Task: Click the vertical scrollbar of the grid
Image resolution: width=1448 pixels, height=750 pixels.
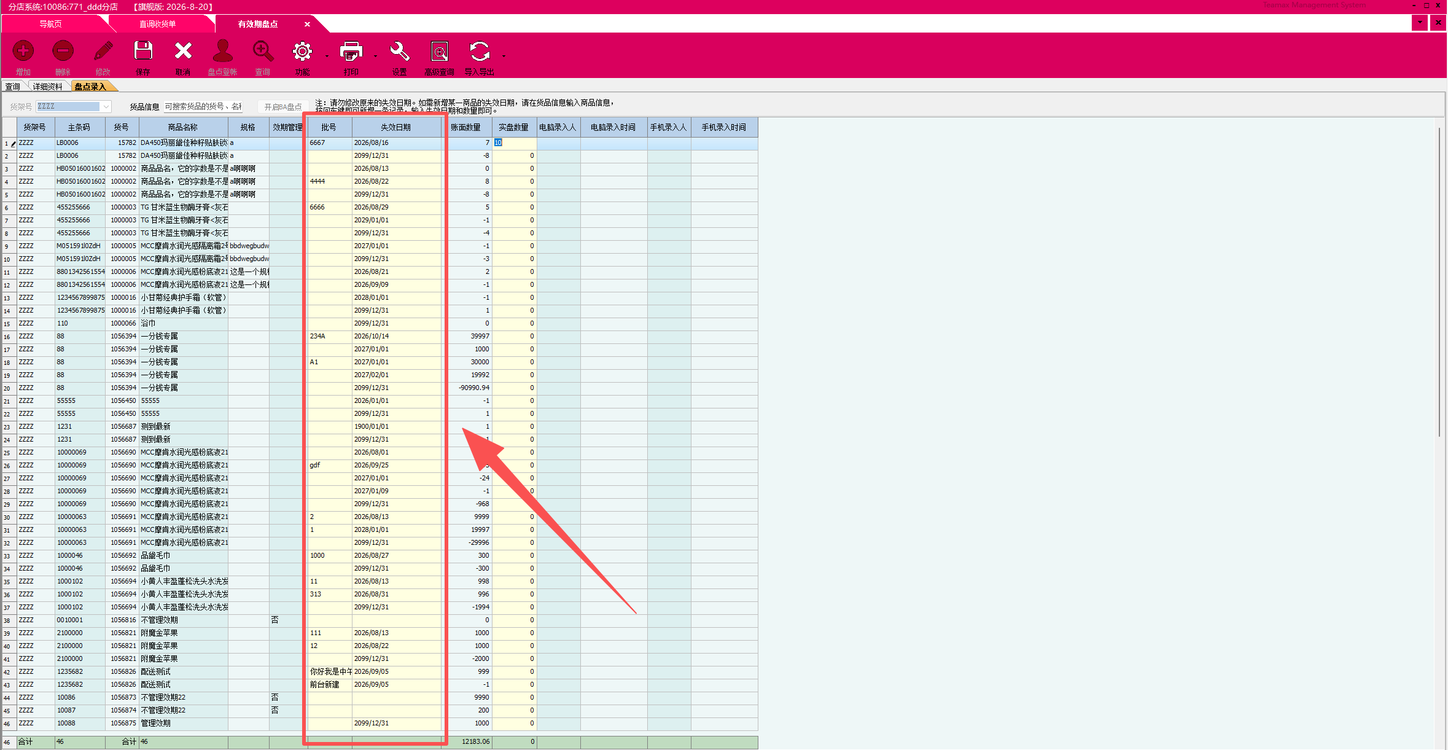Action: (1439, 283)
